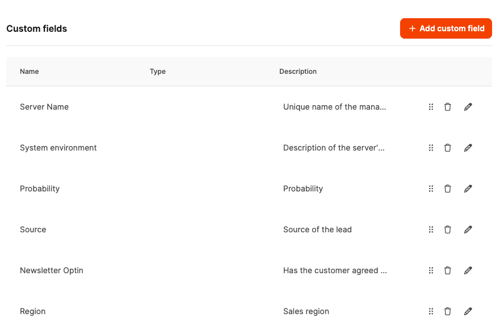Screen dimensions: 500x330
Task: Click drag handle for Server Name row
Action: click(431, 107)
